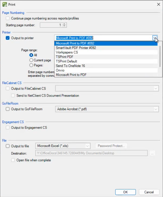Confirm printing with OK
Viewport: 163px width, 197px height.
[x=125, y=192]
